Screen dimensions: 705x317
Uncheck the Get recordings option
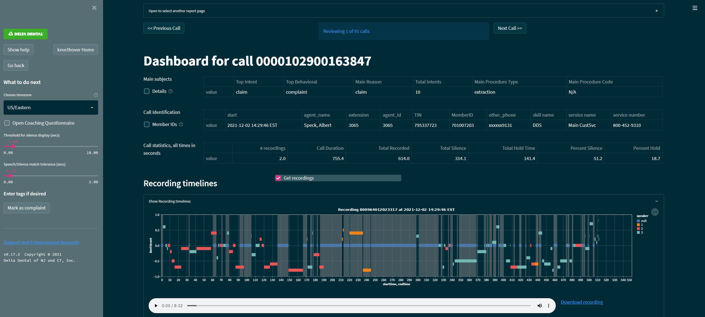tap(278, 178)
